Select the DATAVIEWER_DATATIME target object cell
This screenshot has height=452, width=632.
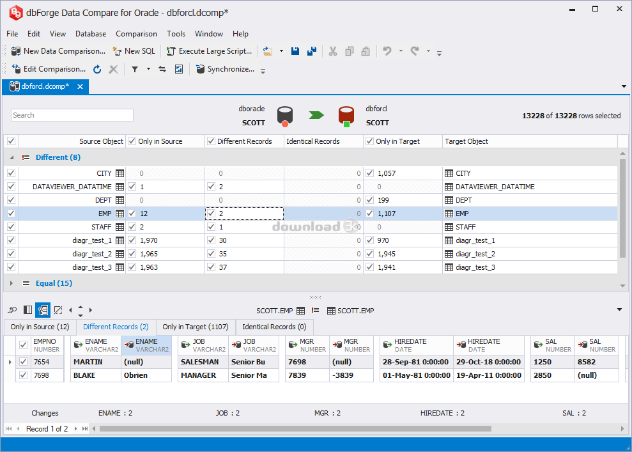530,187
